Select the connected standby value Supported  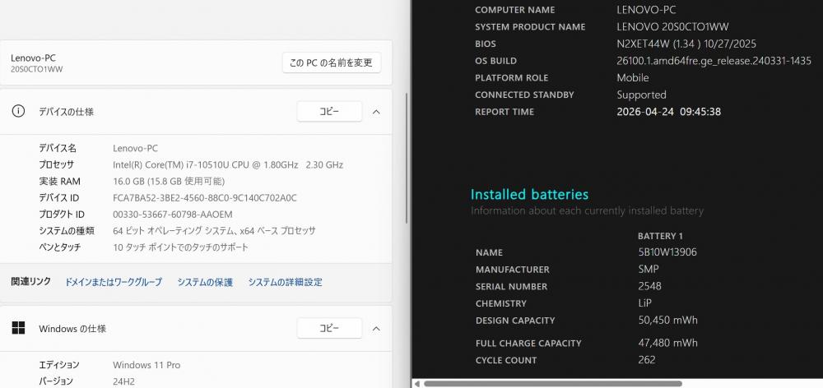[x=641, y=95]
